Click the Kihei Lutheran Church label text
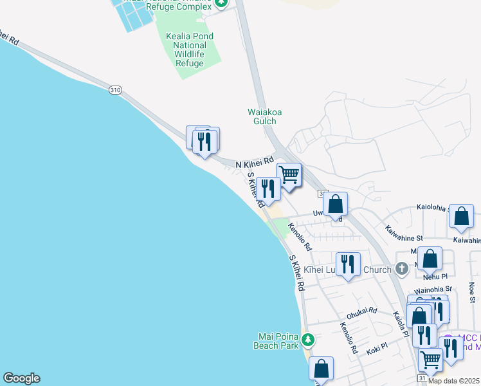Viewport: 481px width, 386px height. point(347,270)
